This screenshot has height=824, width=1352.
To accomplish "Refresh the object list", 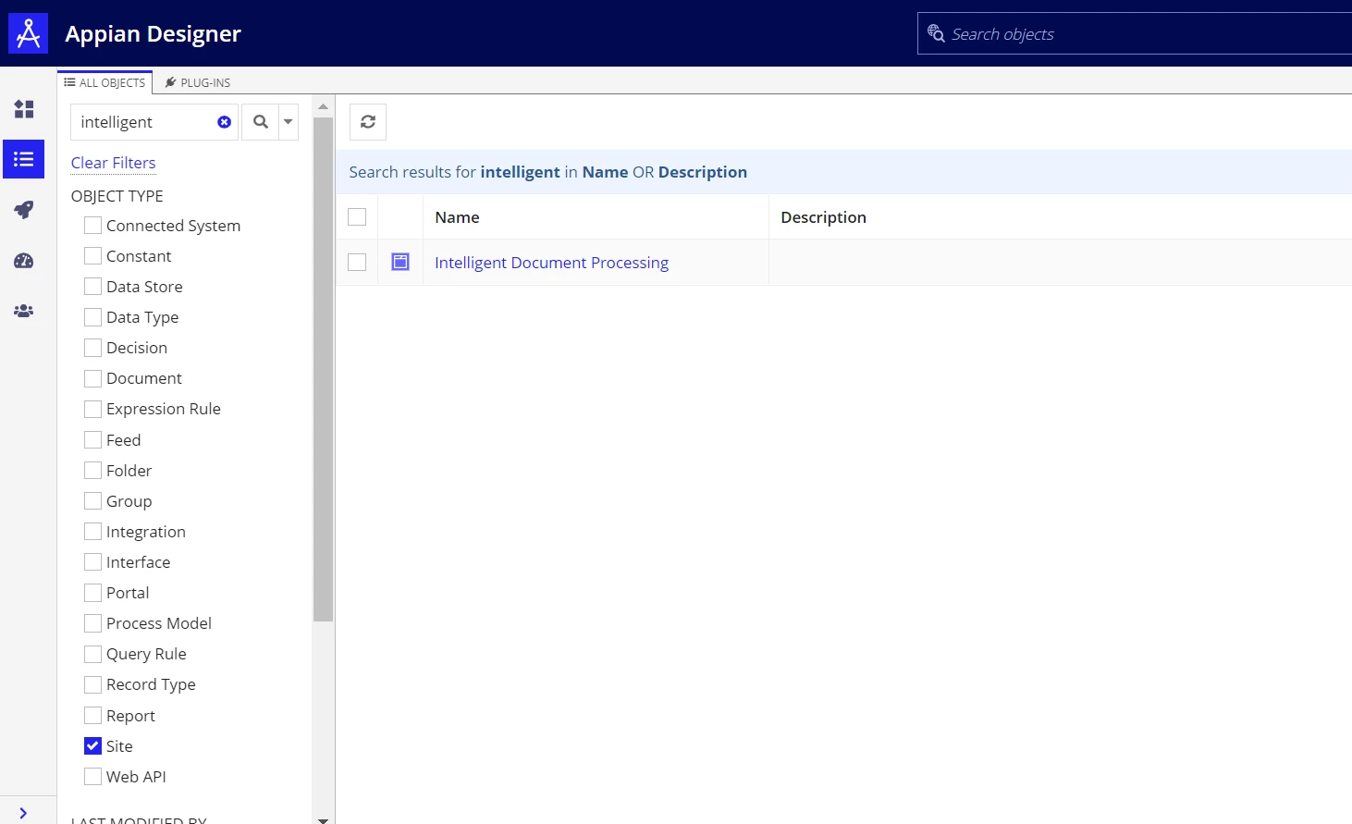I will tap(368, 122).
